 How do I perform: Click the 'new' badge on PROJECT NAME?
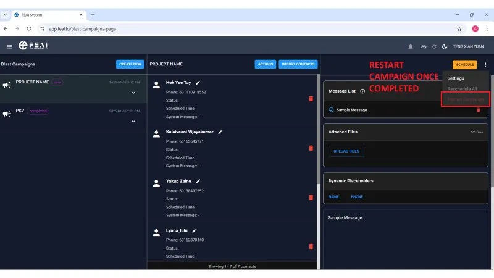(x=57, y=82)
